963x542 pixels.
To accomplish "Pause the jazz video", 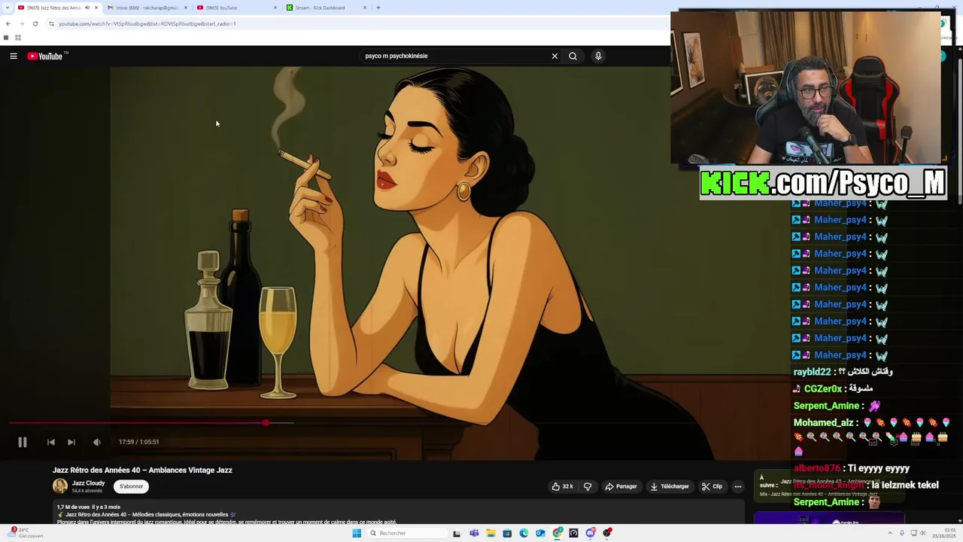I will click(x=22, y=442).
